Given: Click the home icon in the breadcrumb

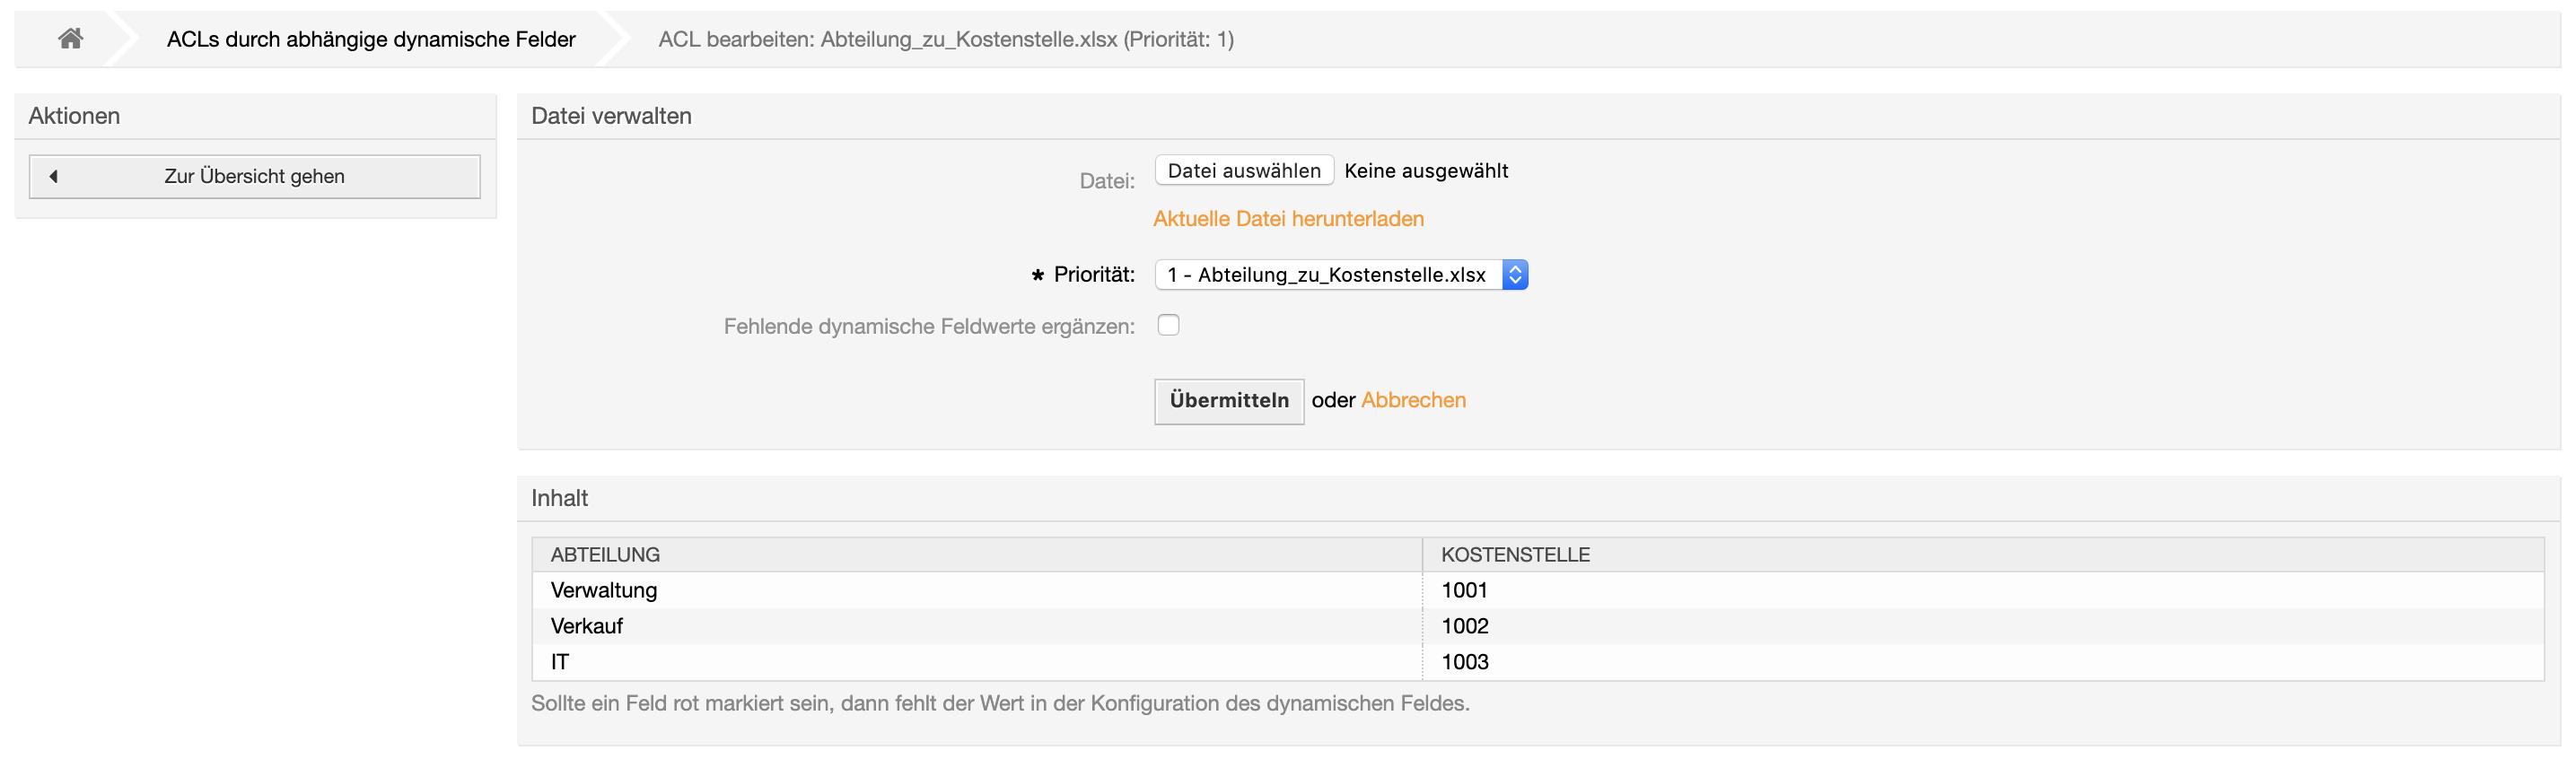Looking at the screenshot, I should coord(70,39).
